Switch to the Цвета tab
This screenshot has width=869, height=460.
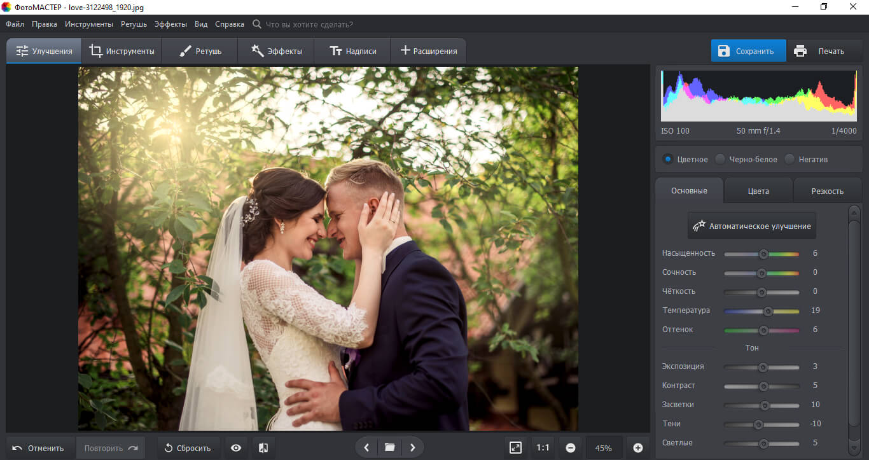click(x=758, y=191)
